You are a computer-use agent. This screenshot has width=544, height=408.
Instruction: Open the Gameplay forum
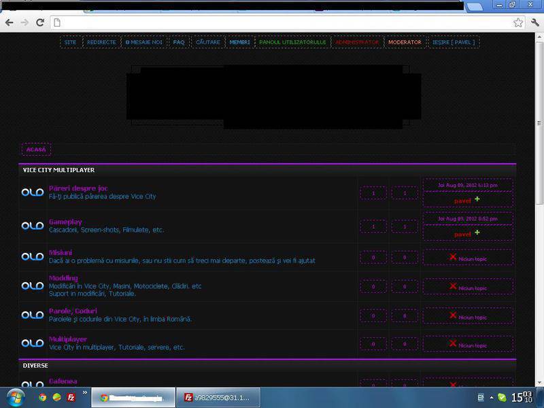(x=65, y=222)
